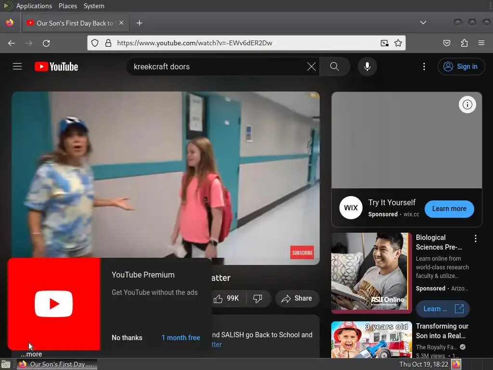Image resolution: width=493 pixels, height=370 pixels.
Task: Open the Firefox extensions puzzle icon
Action: coord(464,43)
